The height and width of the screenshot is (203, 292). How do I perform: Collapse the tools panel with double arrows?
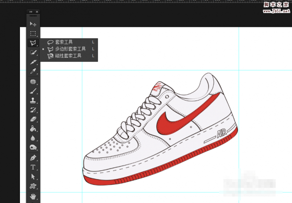31,11
